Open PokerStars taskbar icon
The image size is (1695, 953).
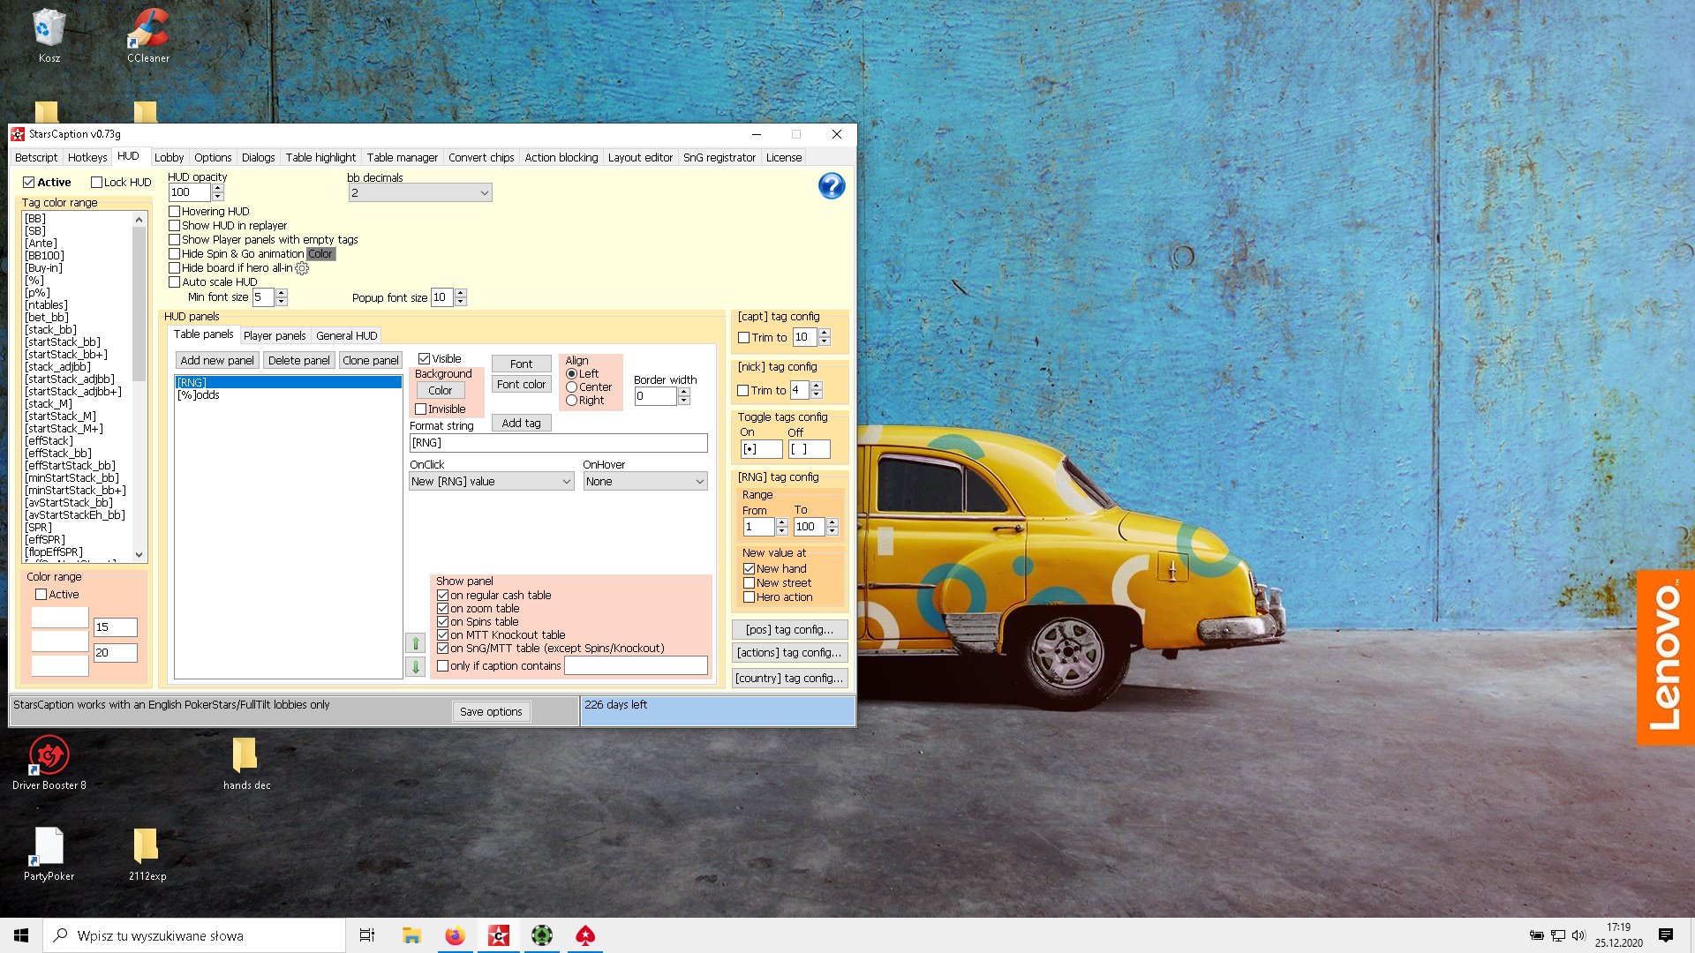585,935
